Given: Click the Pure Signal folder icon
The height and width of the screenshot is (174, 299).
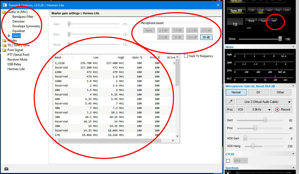Looking at the screenshot, I should pos(4,50).
